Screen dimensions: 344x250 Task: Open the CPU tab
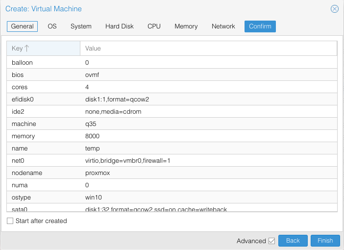(x=154, y=26)
